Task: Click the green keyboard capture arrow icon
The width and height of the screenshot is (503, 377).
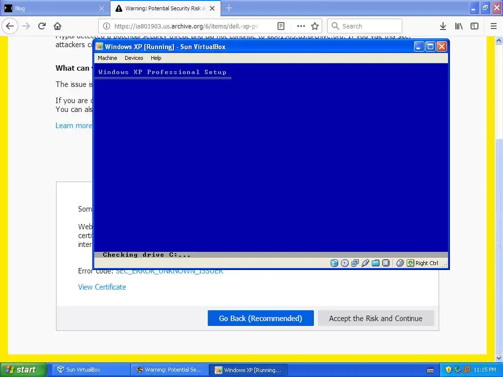Action: [410, 263]
